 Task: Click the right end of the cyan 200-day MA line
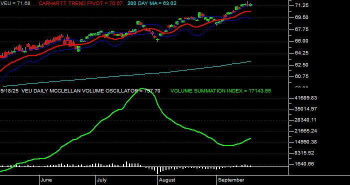pyautogui.click(x=250, y=61)
